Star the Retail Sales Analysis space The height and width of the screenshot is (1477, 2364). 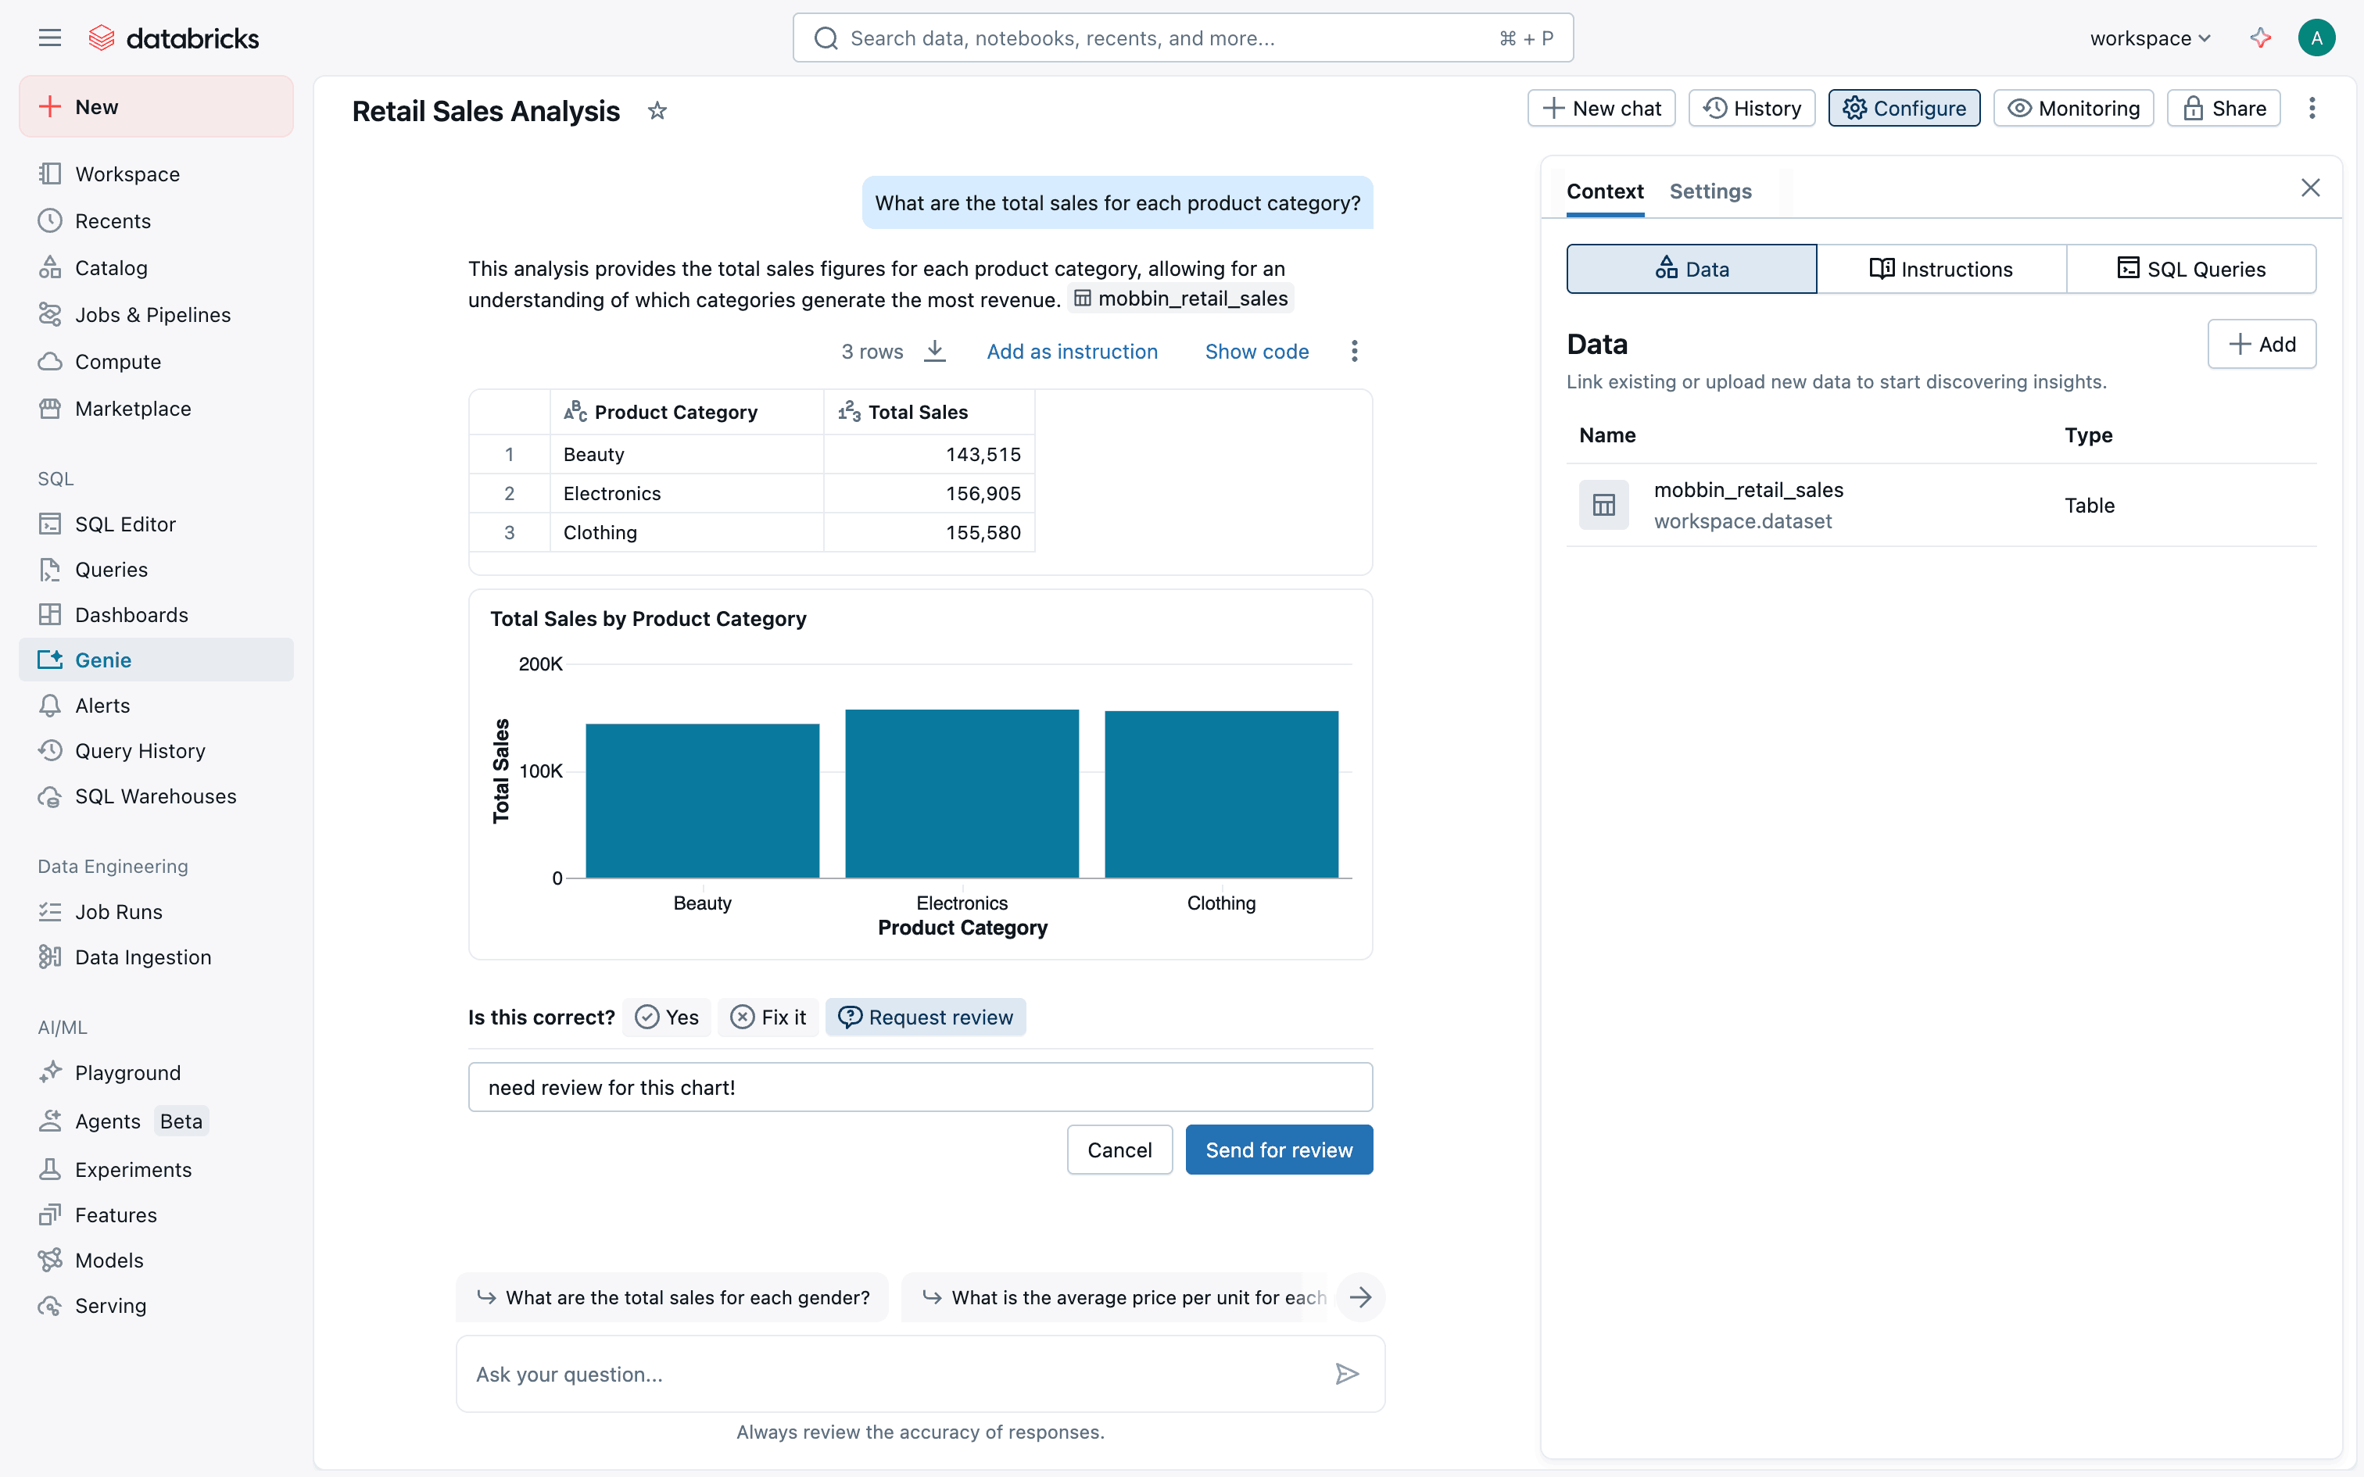pyautogui.click(x=657, y=110)
